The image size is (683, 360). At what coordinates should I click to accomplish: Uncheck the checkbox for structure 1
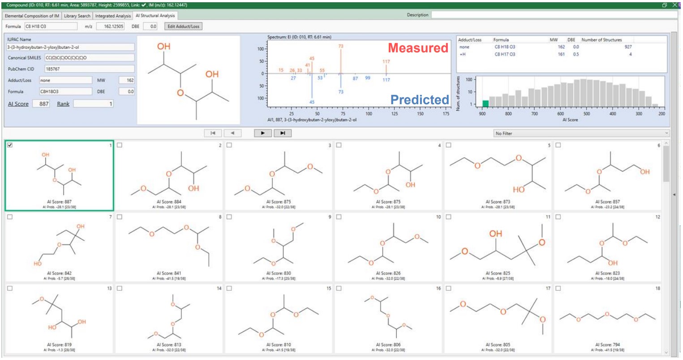click(10, 145)
